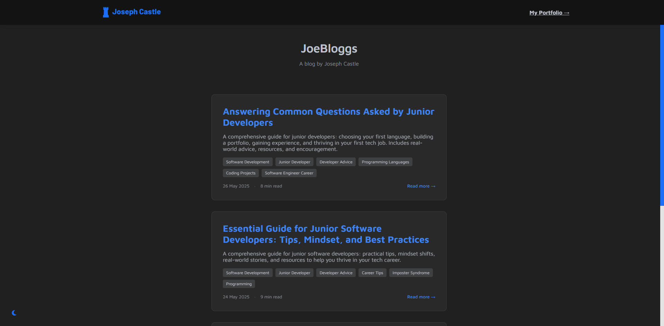The height and width of the screenshot is (326, 664).
Task: Click Read more on the second post
Action: 421,297
